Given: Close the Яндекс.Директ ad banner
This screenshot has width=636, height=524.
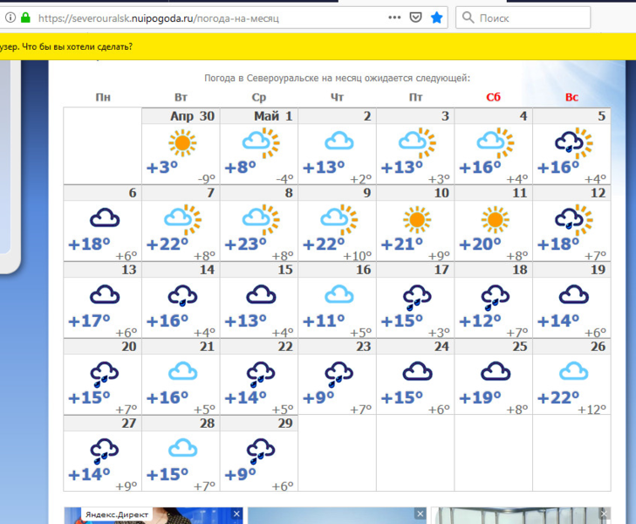Looking at the screenshot, I should 237,514.
